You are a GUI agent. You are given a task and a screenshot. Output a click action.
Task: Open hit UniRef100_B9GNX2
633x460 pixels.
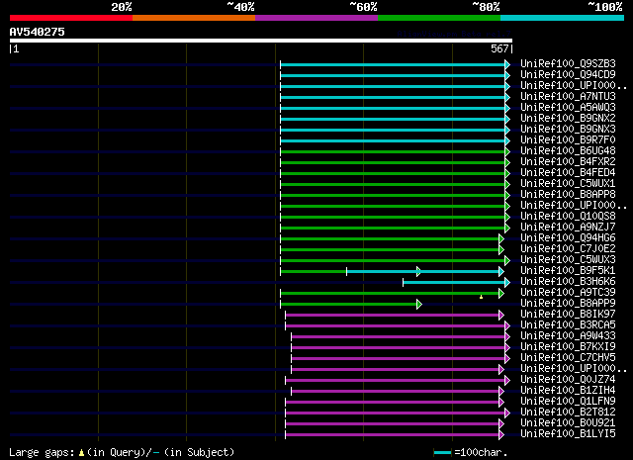click(568, 119)
